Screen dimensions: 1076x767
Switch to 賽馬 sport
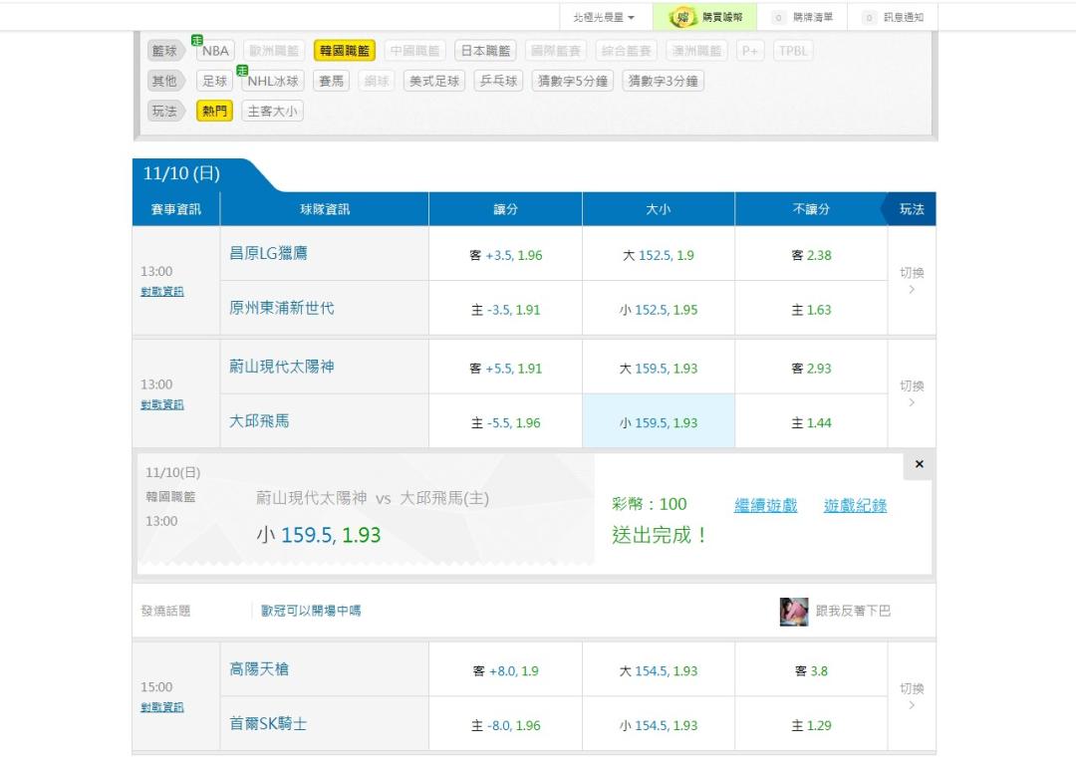click(x=332, y=81)
